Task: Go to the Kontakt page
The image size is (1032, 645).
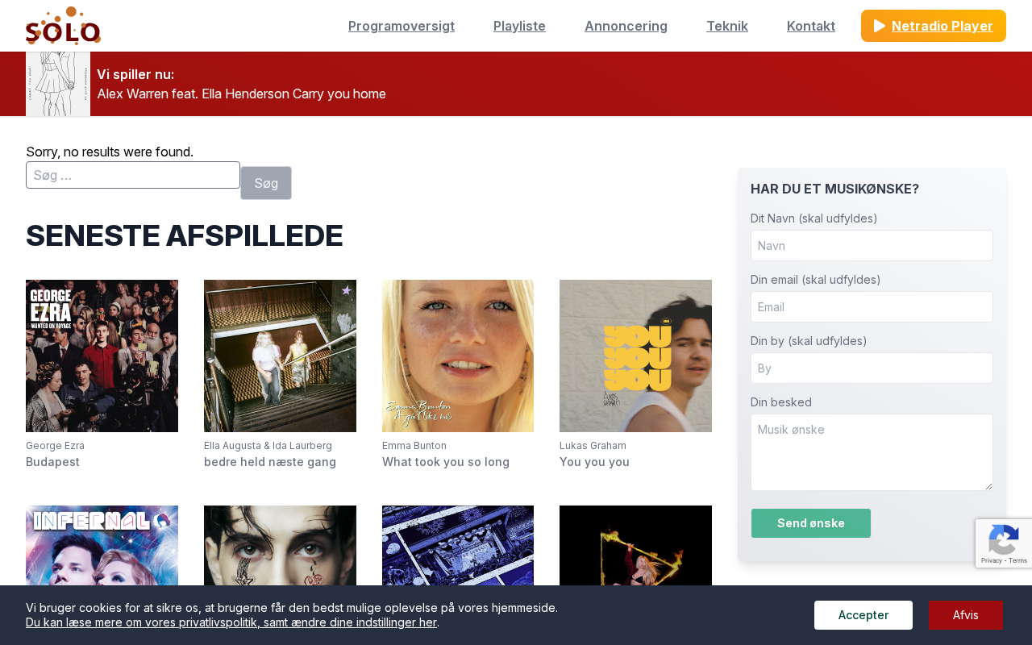Action: point(811,26)
